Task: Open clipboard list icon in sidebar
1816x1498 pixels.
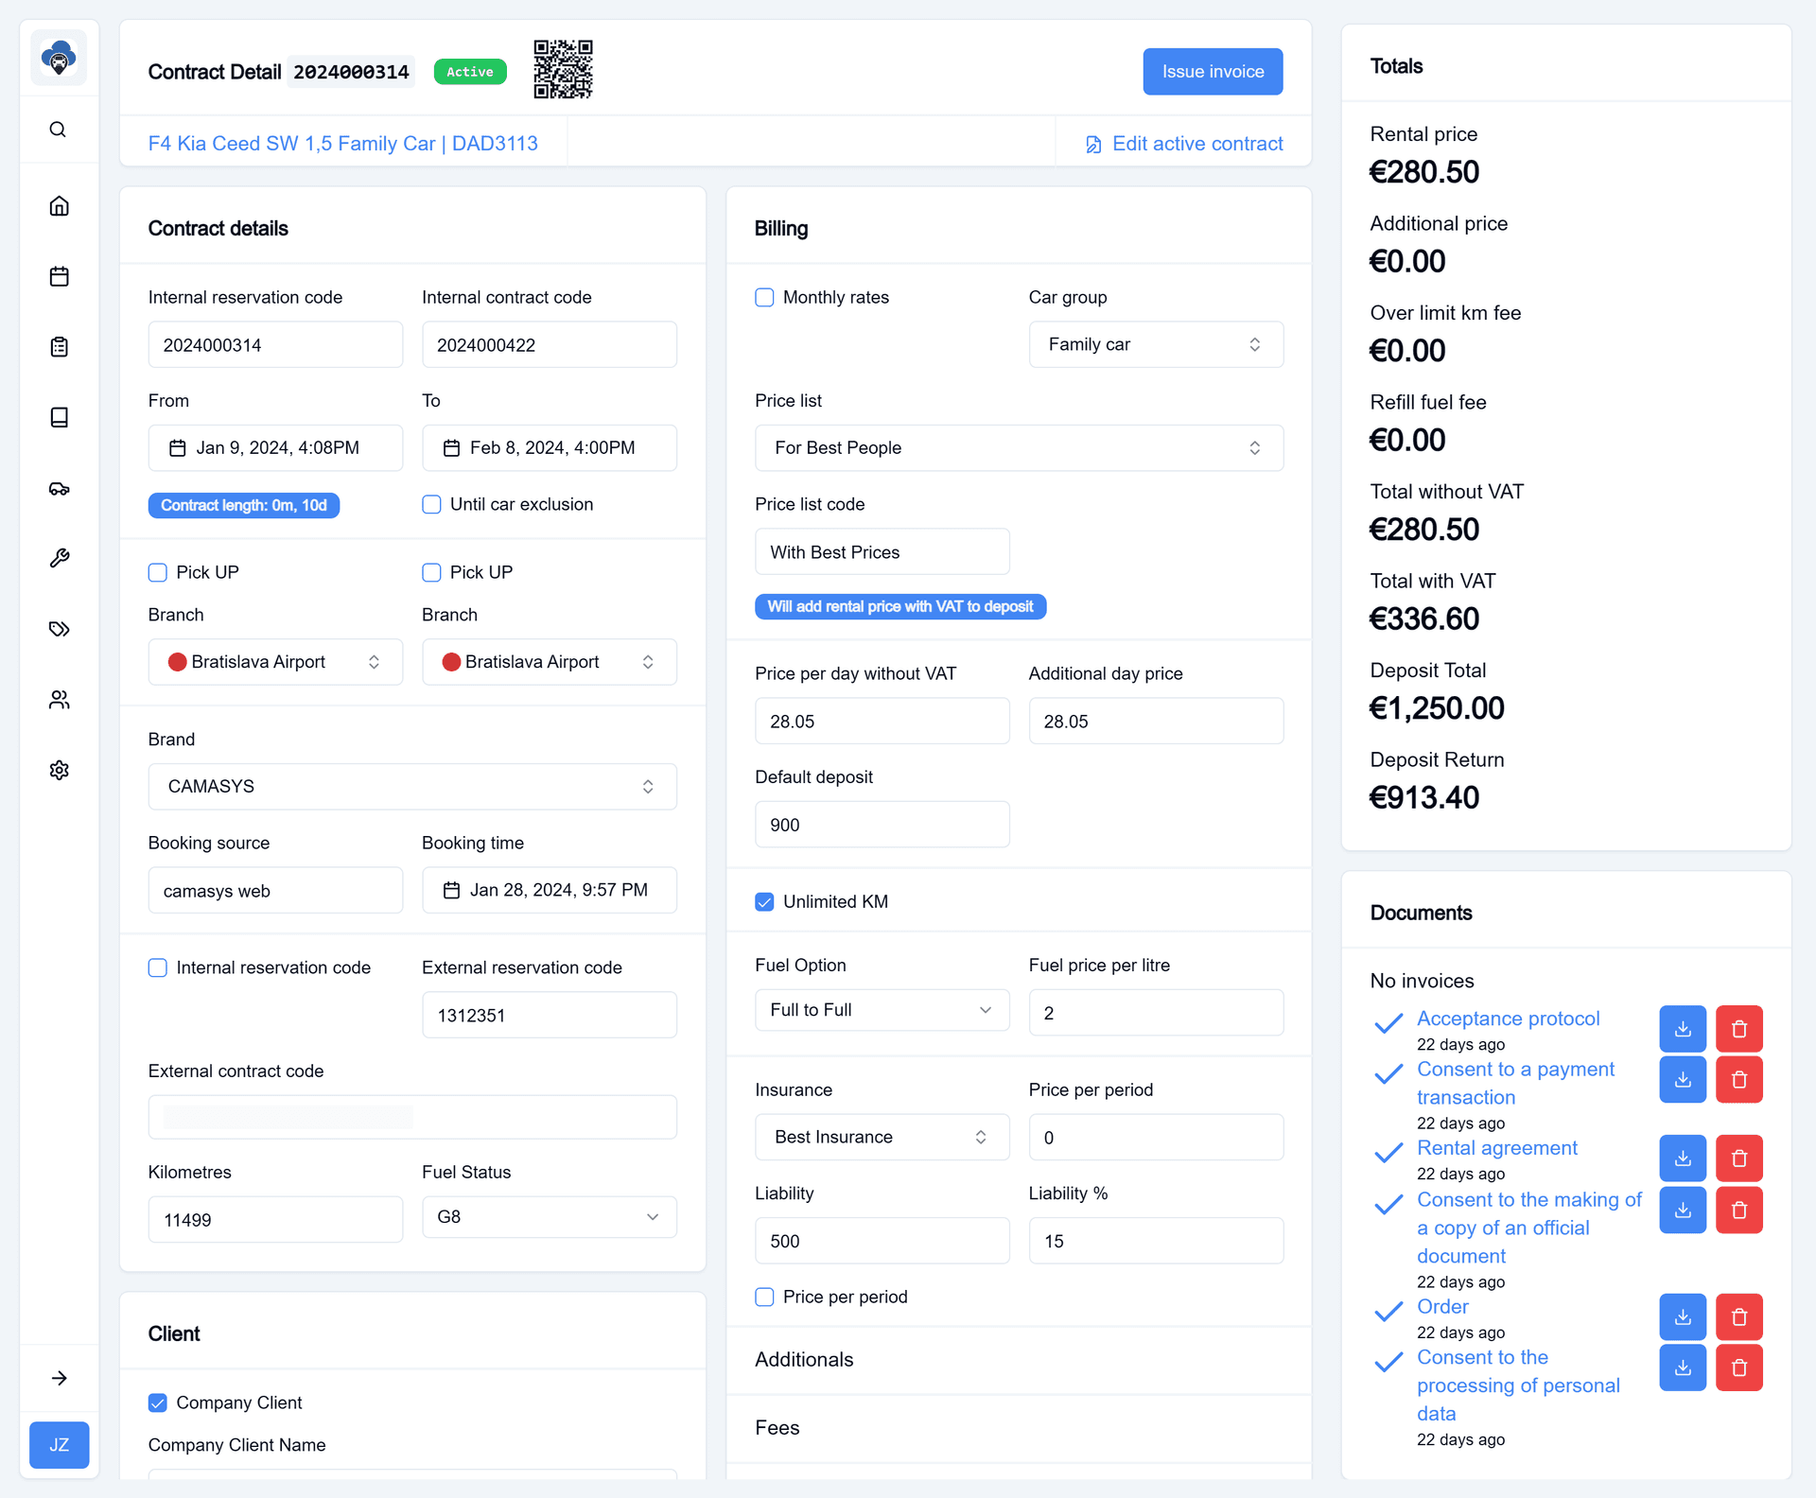Action: click(x=59, y=347)
